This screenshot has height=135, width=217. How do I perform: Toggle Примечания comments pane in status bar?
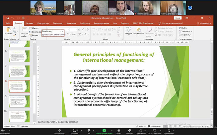(154, 126)
